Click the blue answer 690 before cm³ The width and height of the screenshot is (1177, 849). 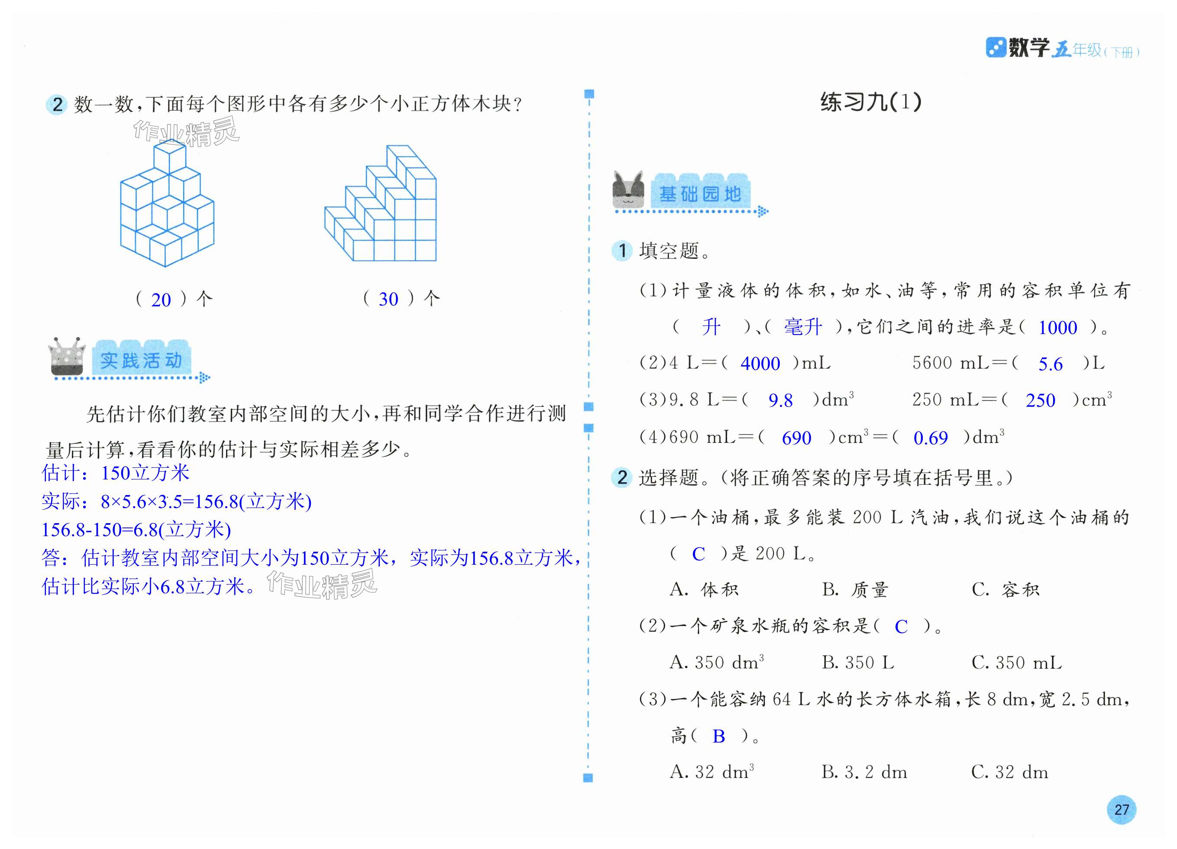(x=797, y=438)
